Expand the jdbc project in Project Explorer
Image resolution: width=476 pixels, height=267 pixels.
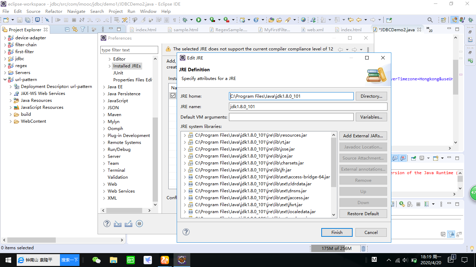pyautogui.click(x=5, y=59)
